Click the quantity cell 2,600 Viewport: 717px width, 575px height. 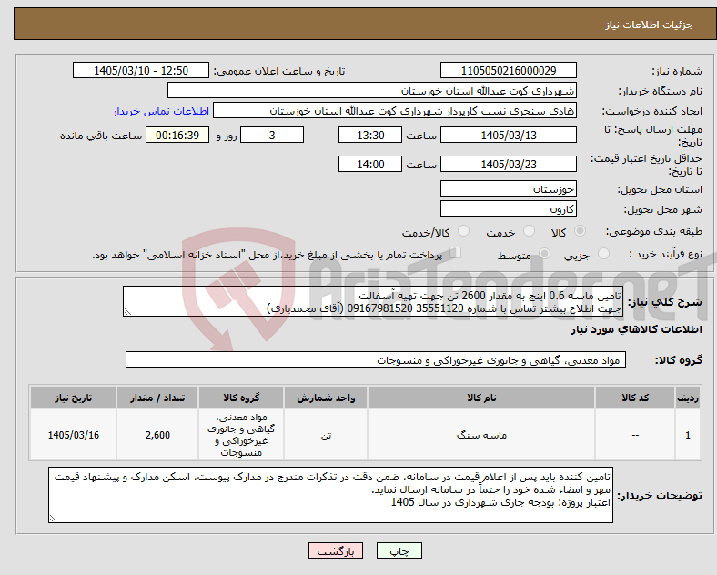[x=157, y=435]
